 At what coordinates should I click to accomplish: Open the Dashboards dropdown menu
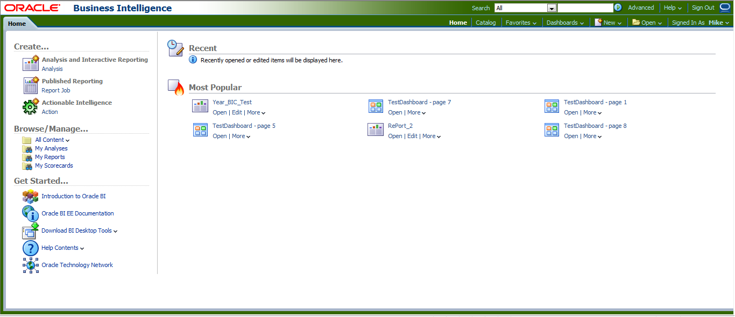[565, 23]
